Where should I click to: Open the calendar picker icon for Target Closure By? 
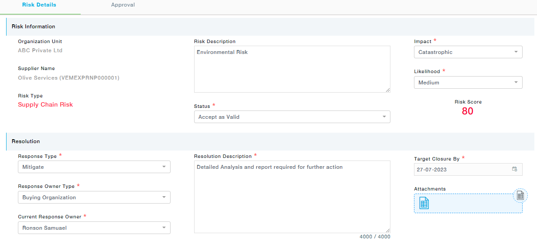pos(514,170)
